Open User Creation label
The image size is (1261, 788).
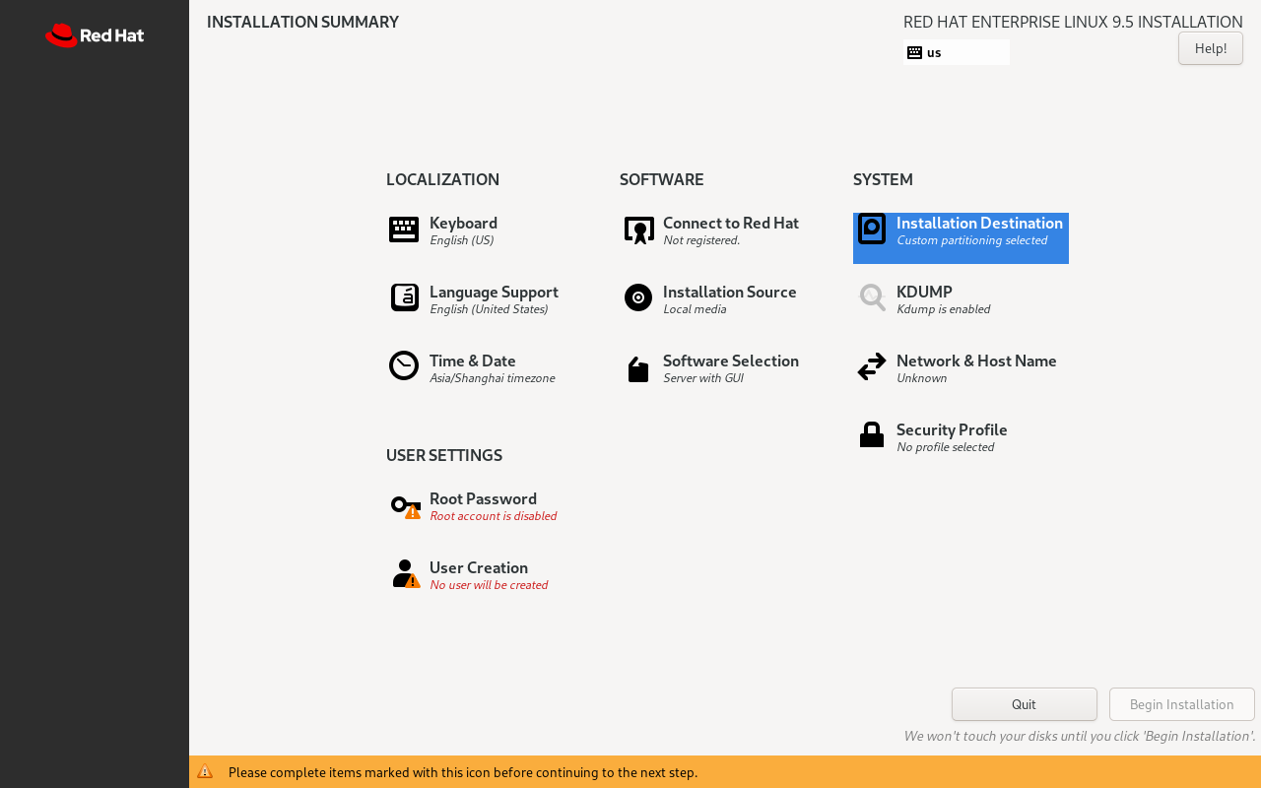click(479, 567)
